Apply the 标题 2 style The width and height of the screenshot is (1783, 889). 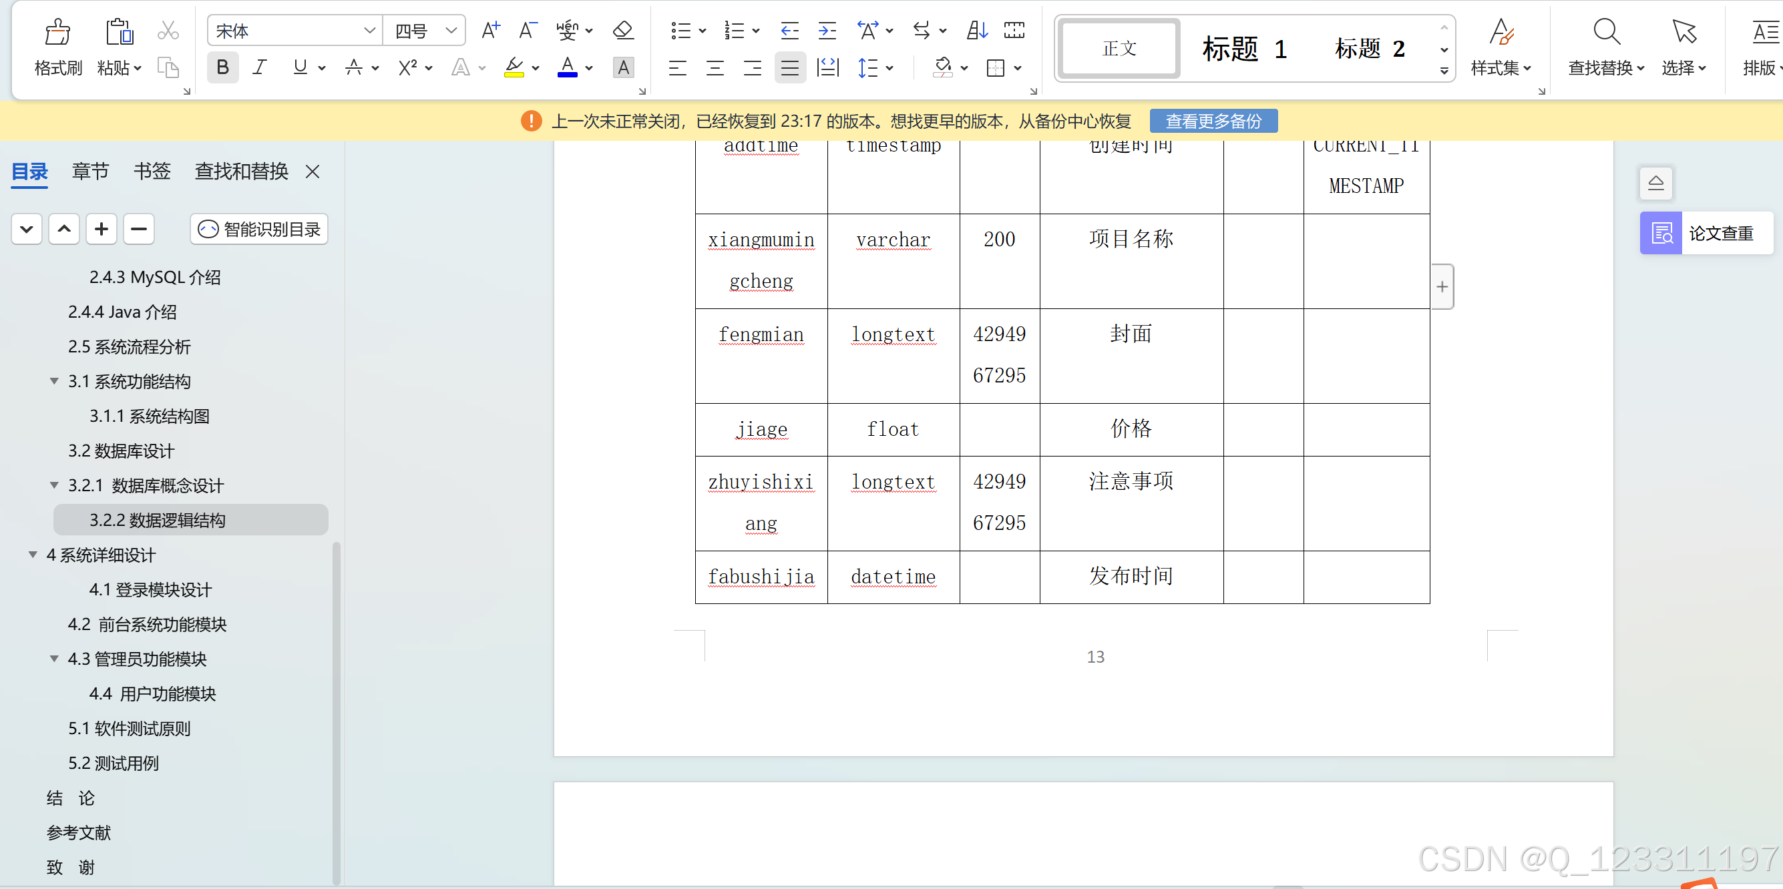[1370, 49]
